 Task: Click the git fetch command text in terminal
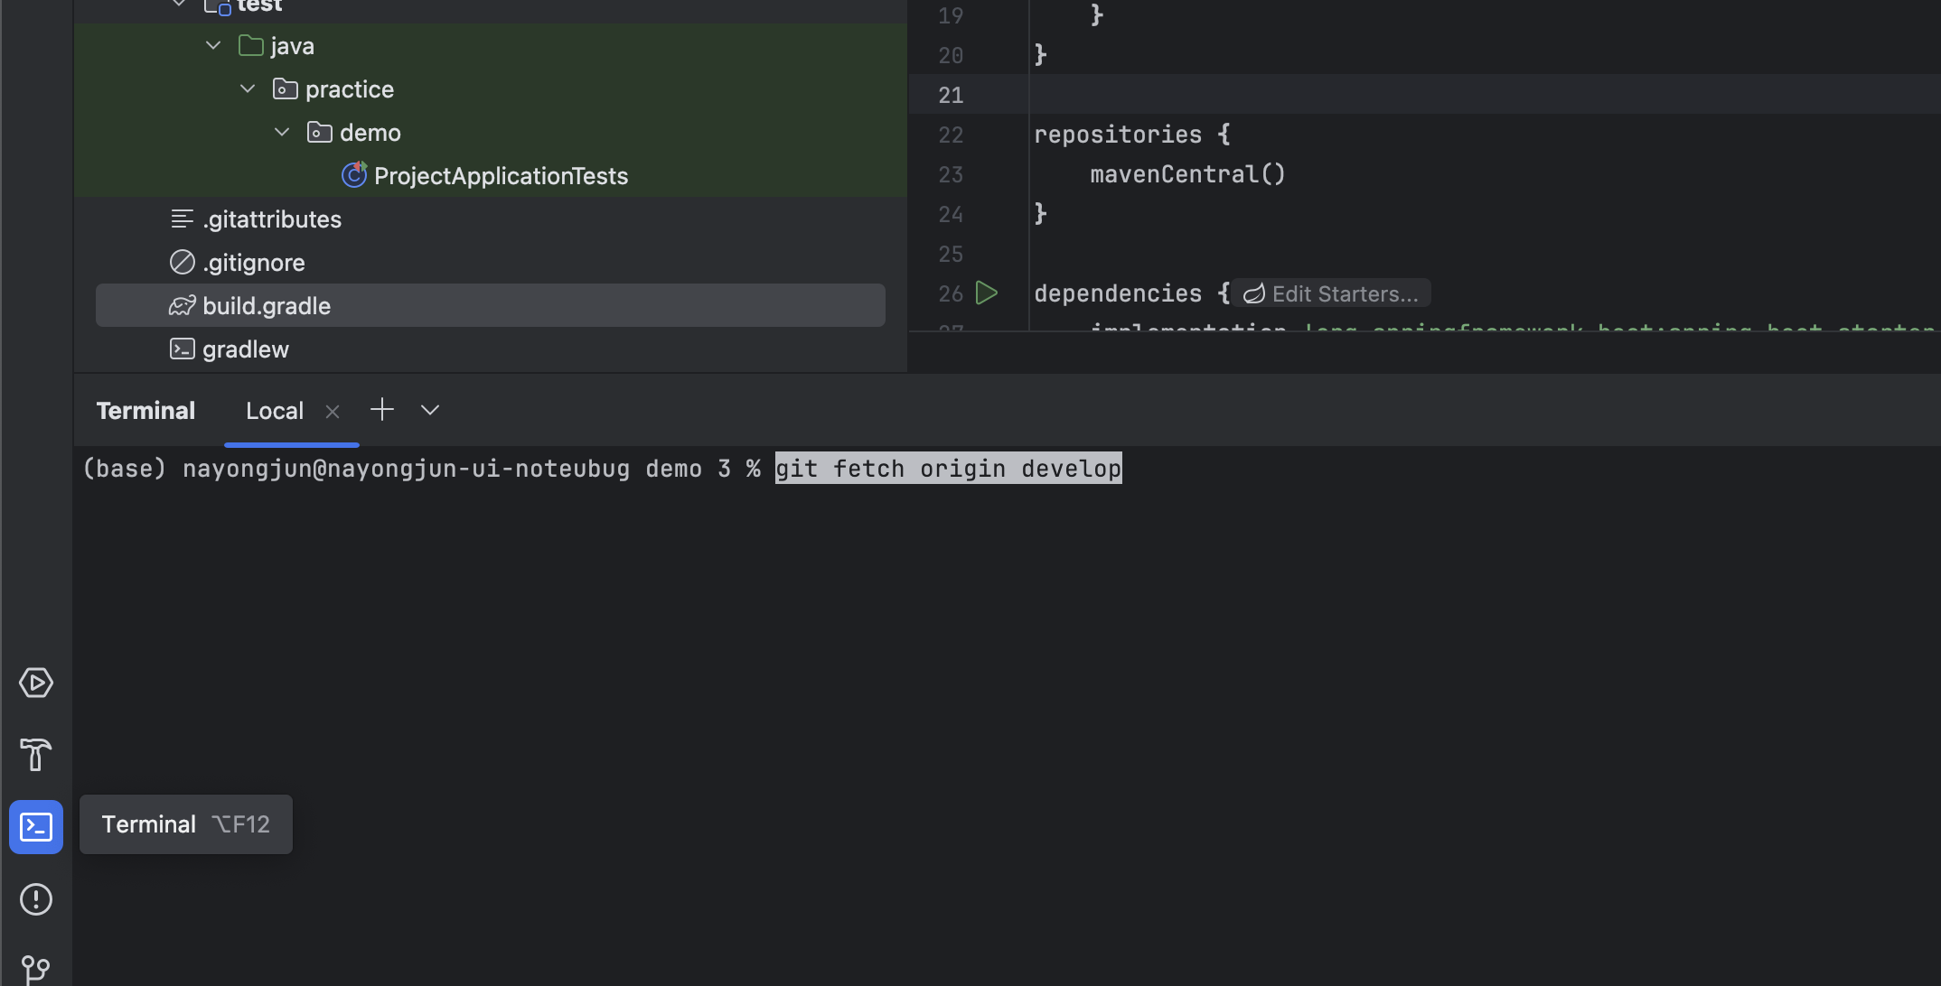point(948,469)
